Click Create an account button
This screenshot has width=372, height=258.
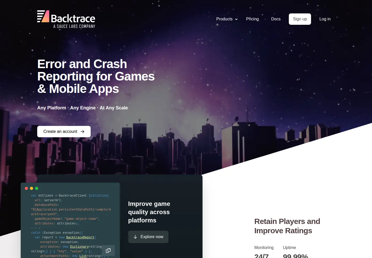tap(64, 132)
